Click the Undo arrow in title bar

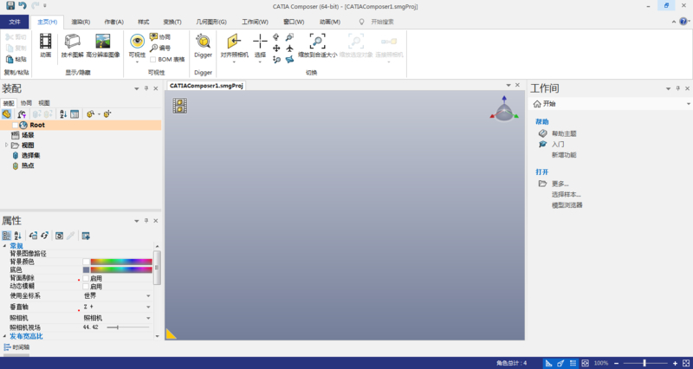click(x=23, y=6)
